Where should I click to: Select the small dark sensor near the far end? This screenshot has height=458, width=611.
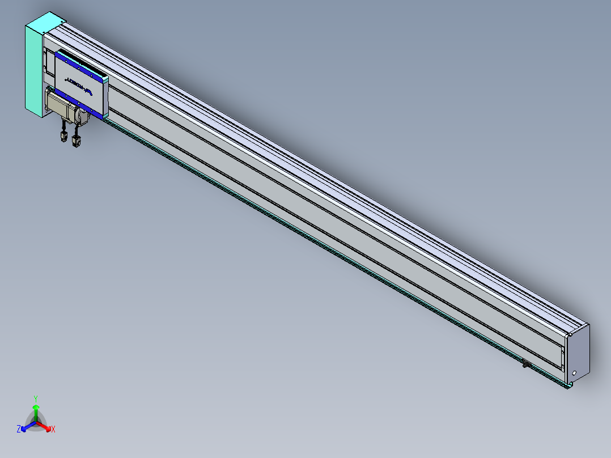pos(526,364)
